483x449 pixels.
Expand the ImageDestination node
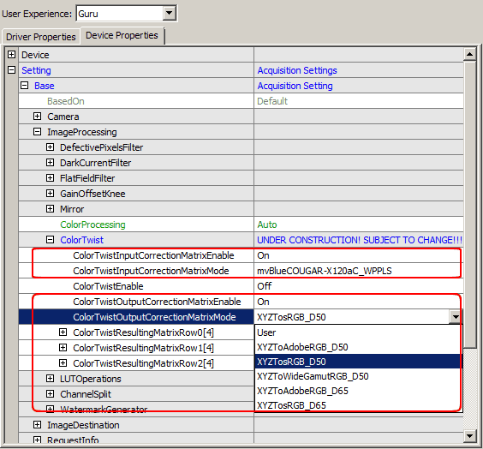[x=38, y=425]
